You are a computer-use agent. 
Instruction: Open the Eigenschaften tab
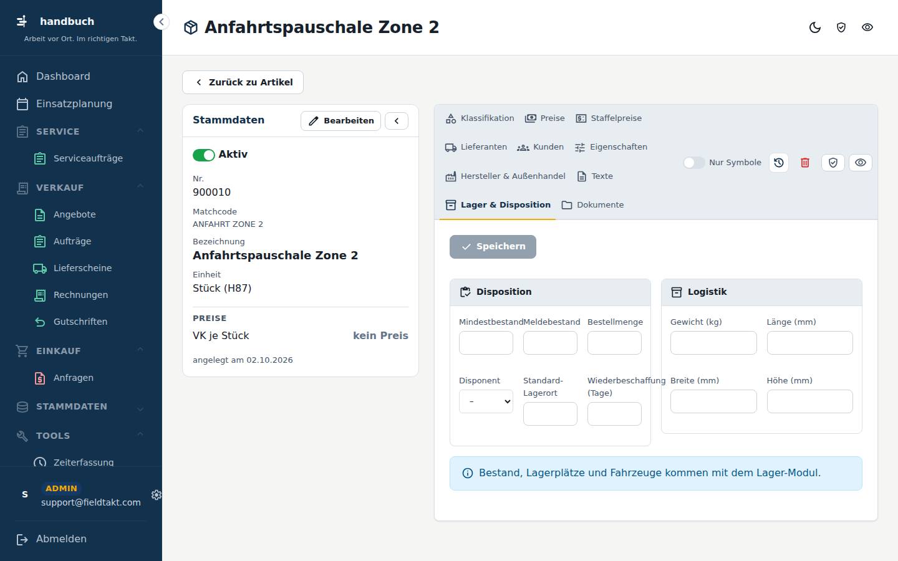pos(611,147)
